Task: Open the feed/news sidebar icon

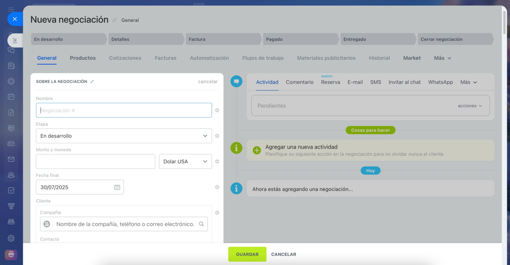Action: coord(11,66)
